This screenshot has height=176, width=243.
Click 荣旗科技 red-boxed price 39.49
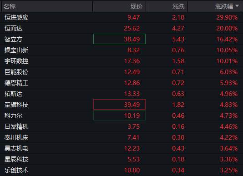pos(120,105)
